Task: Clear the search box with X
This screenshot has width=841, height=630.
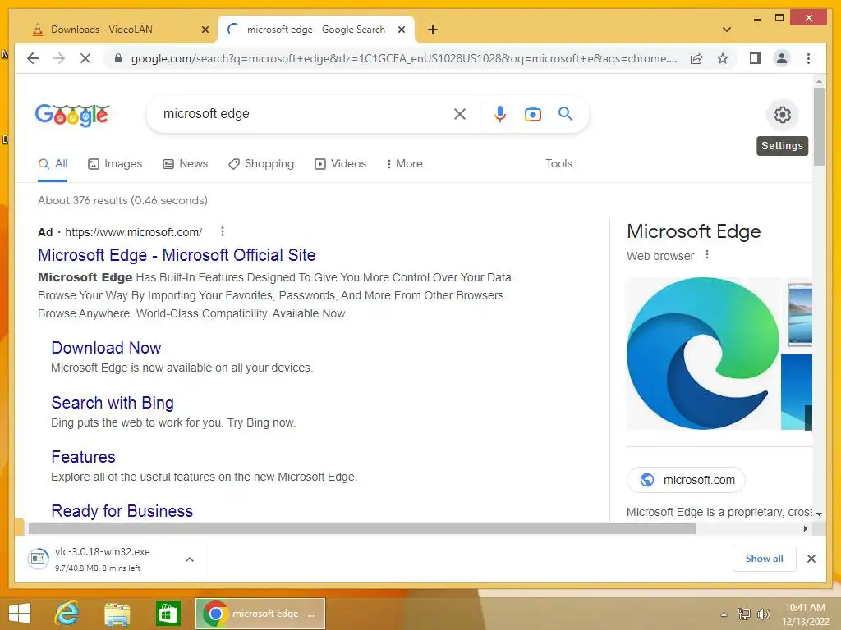Action: click(x=460, y=114)
